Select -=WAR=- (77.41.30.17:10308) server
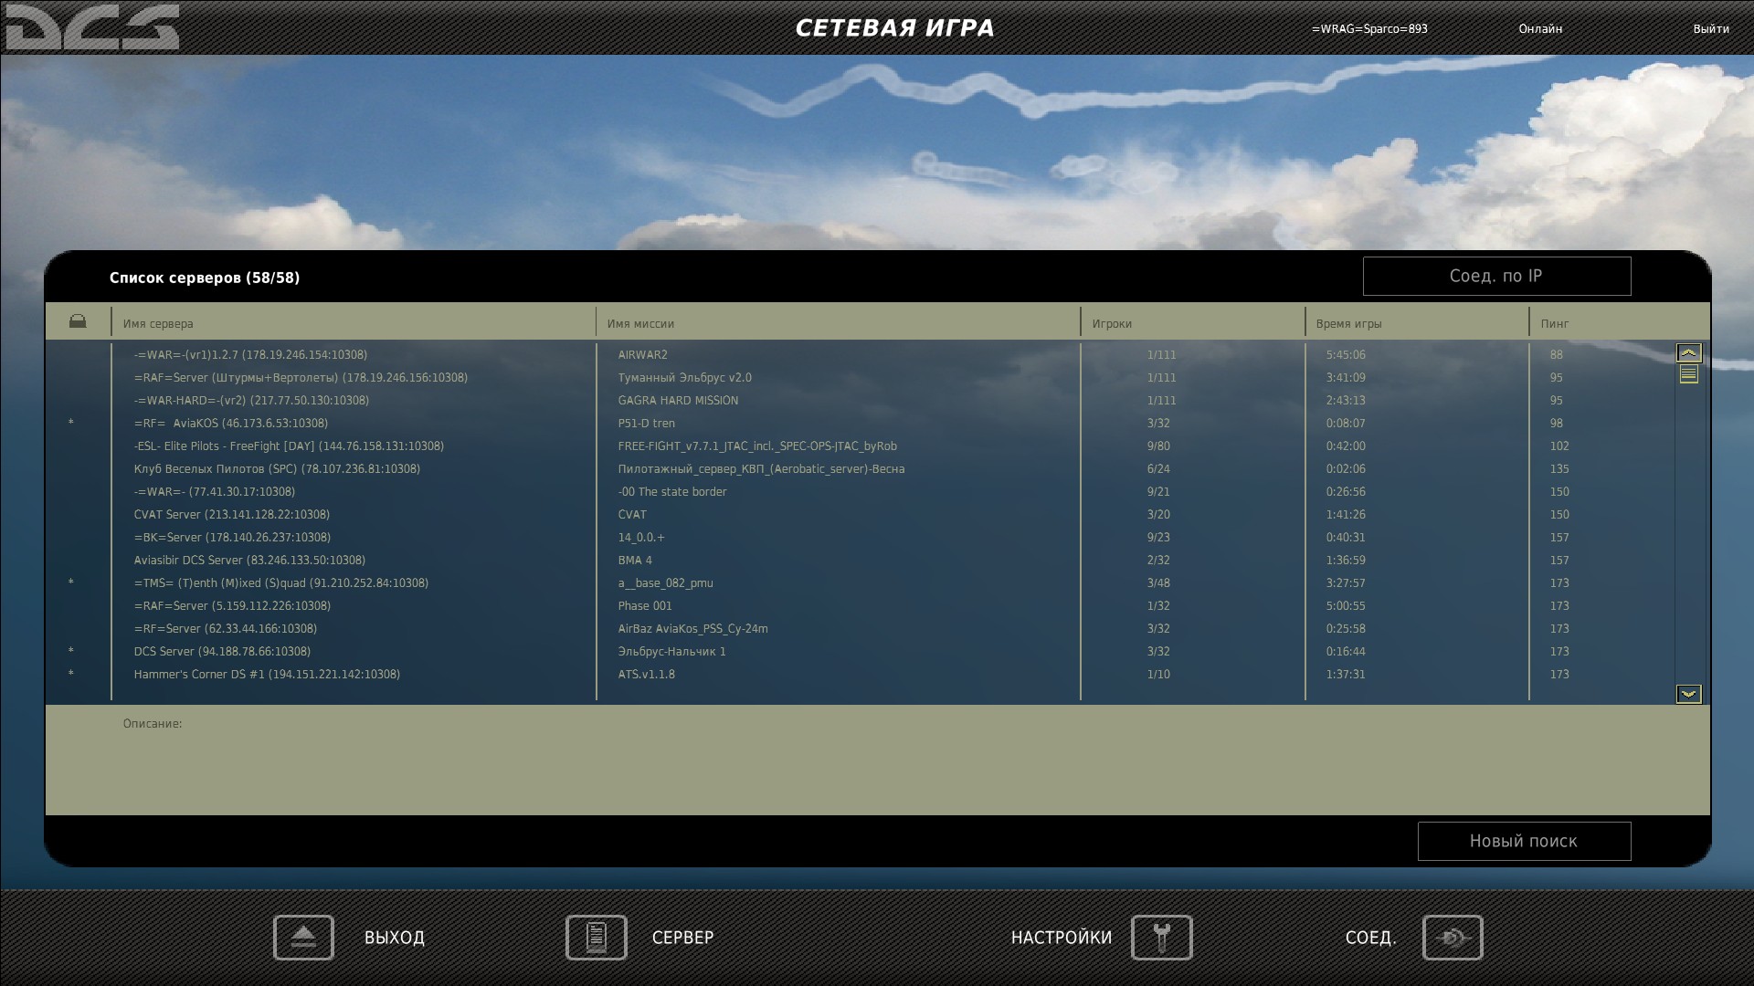This screenshot has height=986, width=1754. click(215, 491)
